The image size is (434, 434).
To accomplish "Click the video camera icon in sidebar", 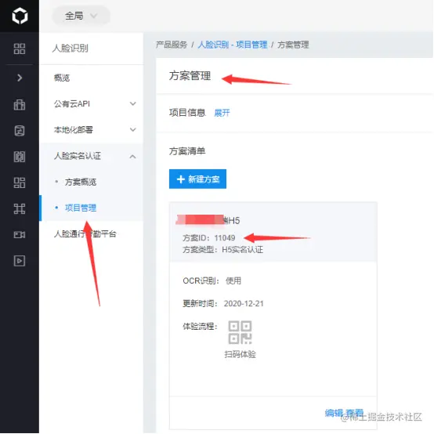I will [x=20, y=235].
